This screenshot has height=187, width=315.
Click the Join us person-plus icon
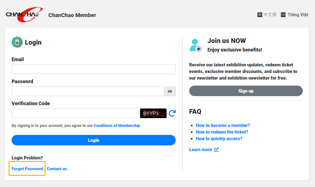(196, 45)
